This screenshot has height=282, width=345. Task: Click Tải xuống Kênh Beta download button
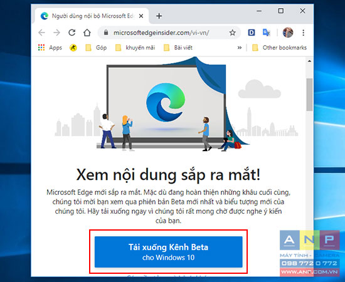pos(169,252)
